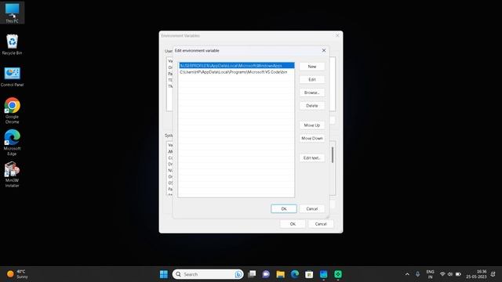This screenshot has width=502, height=282.
Task: Switch to the green app icon in taskbar
Action: 338,274
